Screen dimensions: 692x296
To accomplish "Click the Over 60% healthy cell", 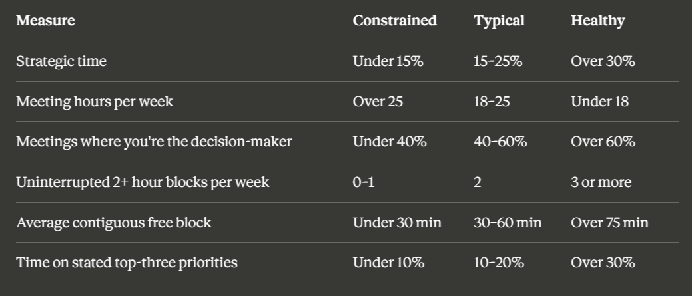I will (603, 142).
